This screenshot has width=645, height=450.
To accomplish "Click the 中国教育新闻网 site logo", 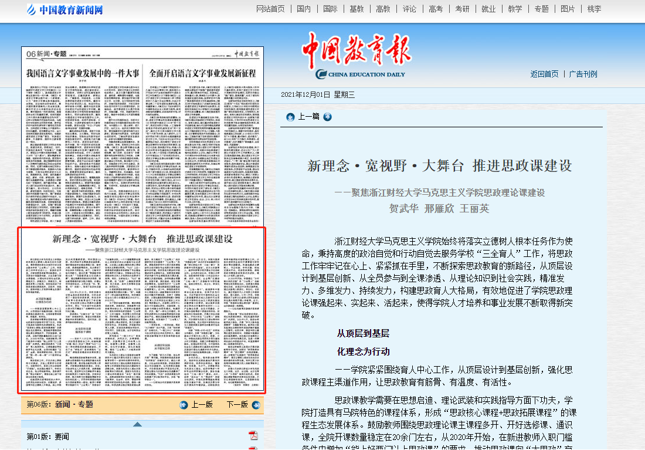I will pos(64,9).
